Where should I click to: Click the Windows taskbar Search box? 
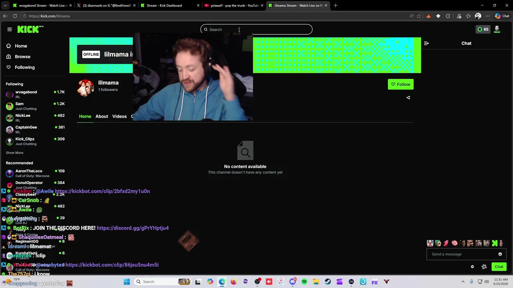click(x=162, y=282)
